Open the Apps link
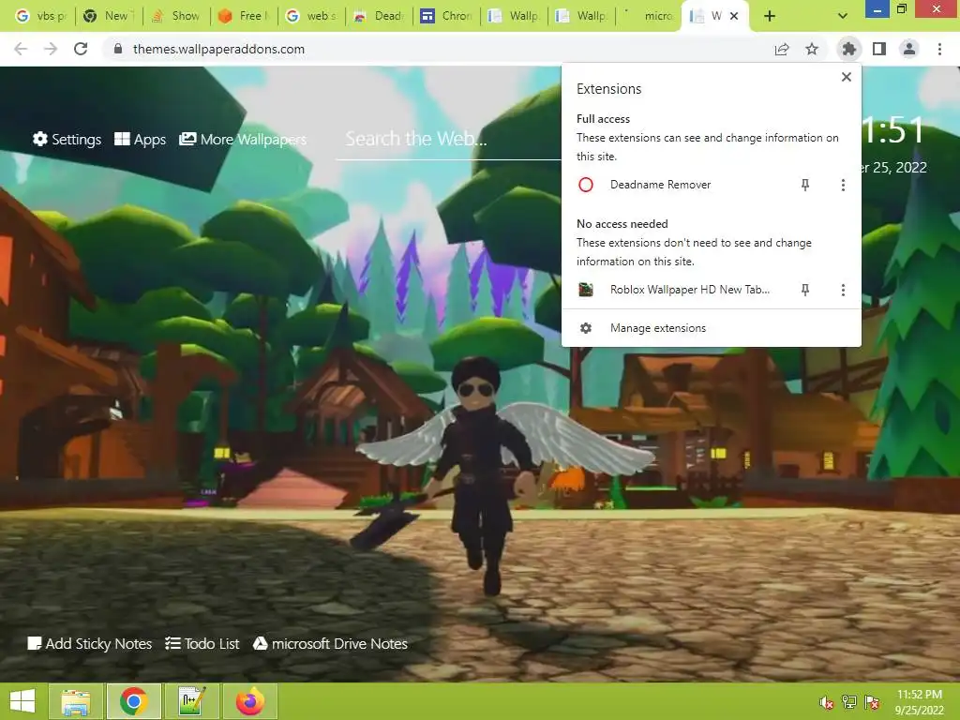960x720 pixels. [x=140, y=140]
